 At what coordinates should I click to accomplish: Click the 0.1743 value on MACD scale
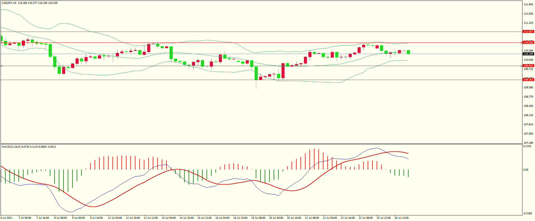pyautogui.click(x=527, y=146)
